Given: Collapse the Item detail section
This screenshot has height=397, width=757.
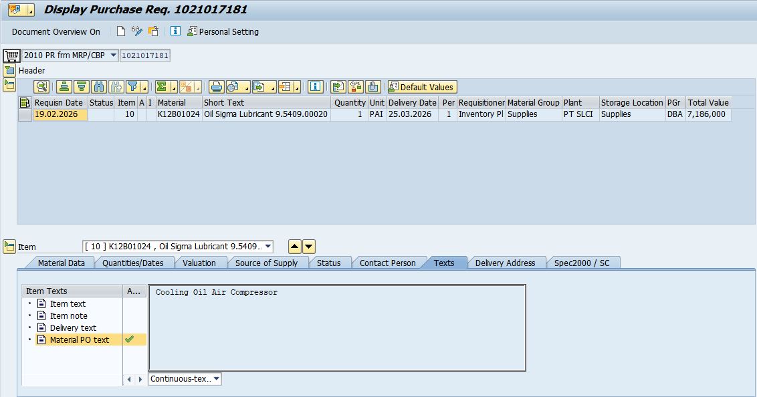Looking at the screenshot, I should point(9,247).
